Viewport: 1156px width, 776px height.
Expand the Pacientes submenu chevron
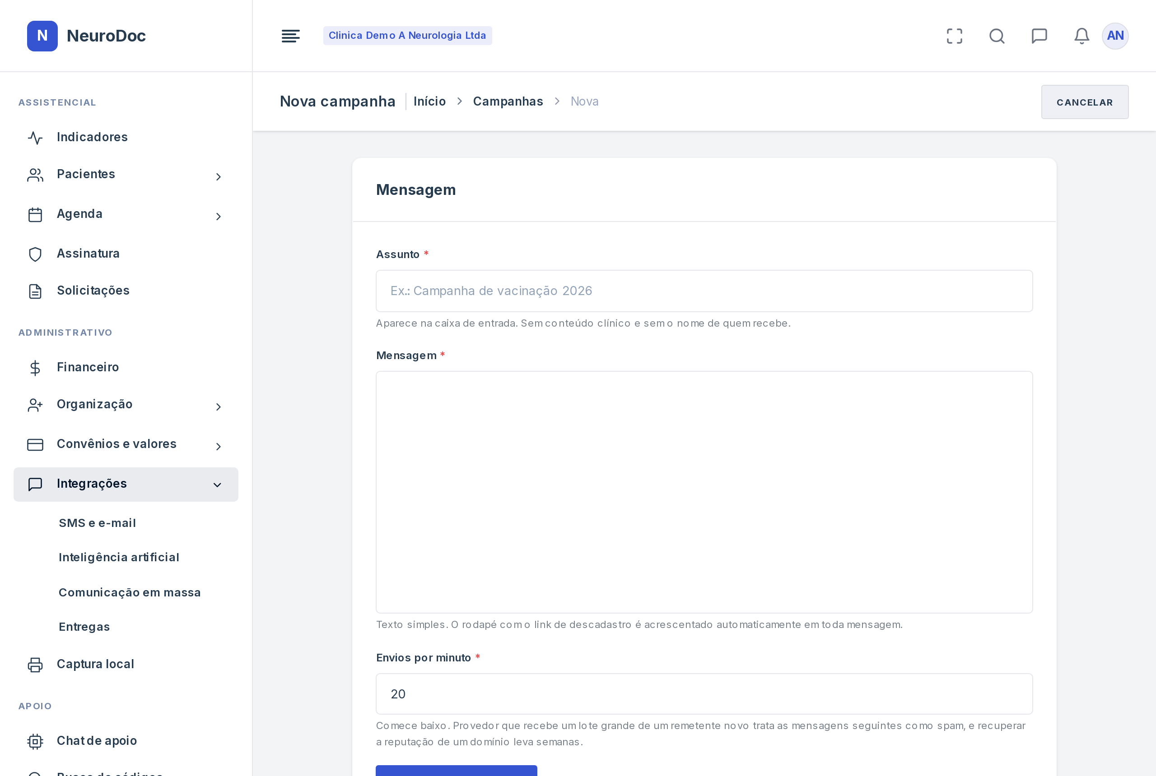pyautogui.click(x=218, y=177)
